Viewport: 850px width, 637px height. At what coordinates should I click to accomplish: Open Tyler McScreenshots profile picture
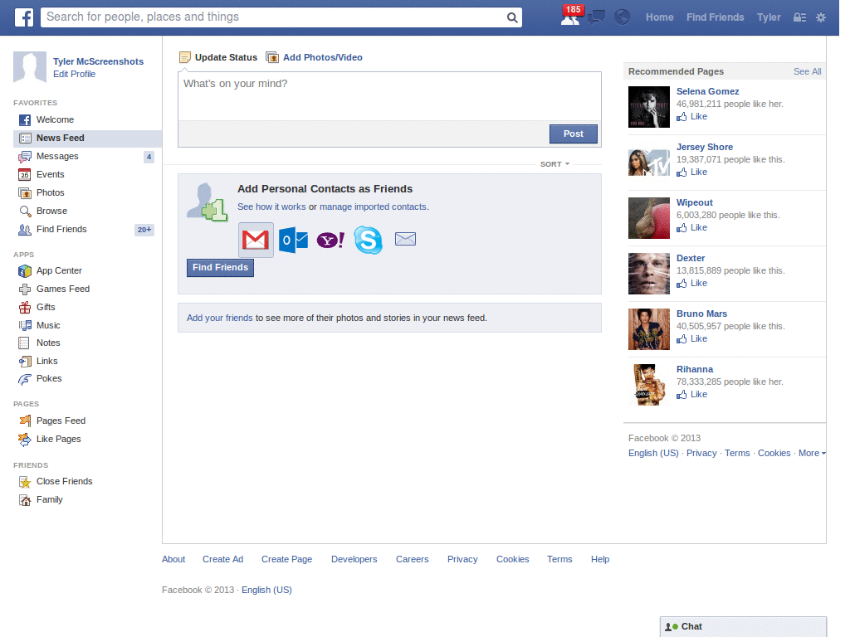point(30,67)
